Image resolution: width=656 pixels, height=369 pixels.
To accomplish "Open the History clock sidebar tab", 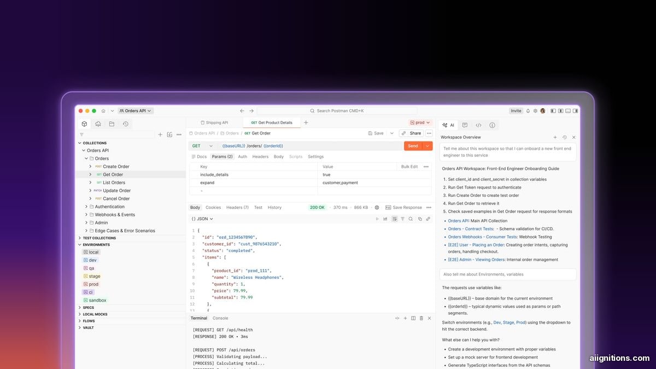I will click(125, 124).
